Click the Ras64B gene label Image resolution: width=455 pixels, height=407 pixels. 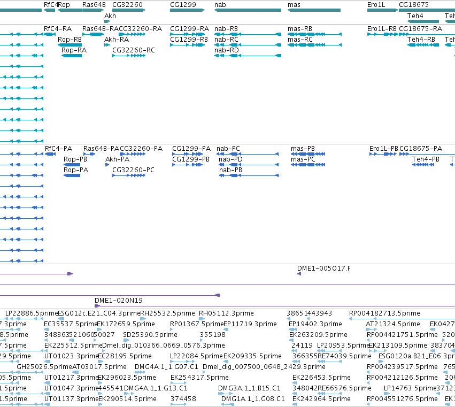pos(94,5)
